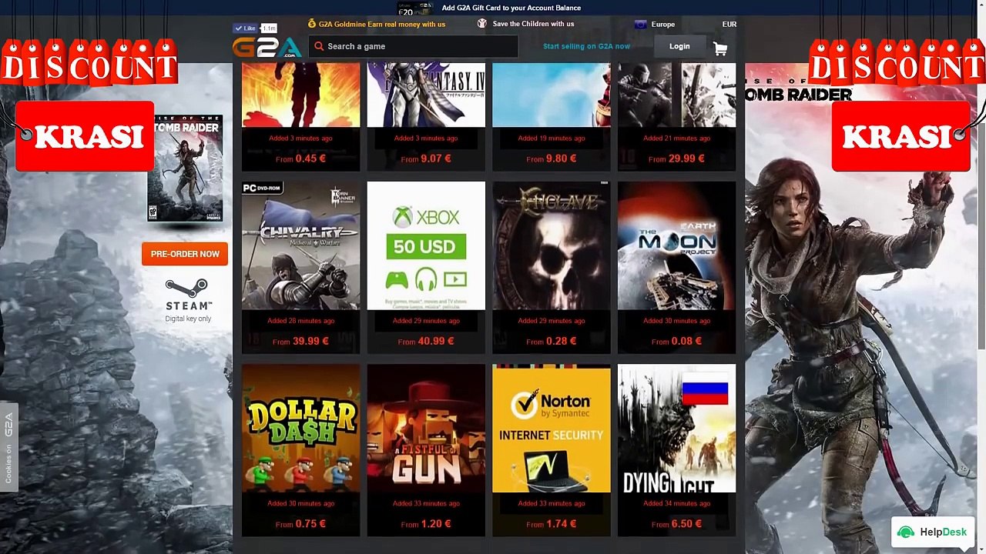Open HelpDesk chat widget

click(933, 532)
